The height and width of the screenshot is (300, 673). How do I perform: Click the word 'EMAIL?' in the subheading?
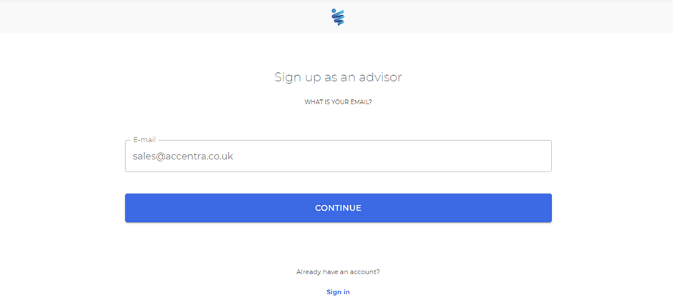(362, 102)
